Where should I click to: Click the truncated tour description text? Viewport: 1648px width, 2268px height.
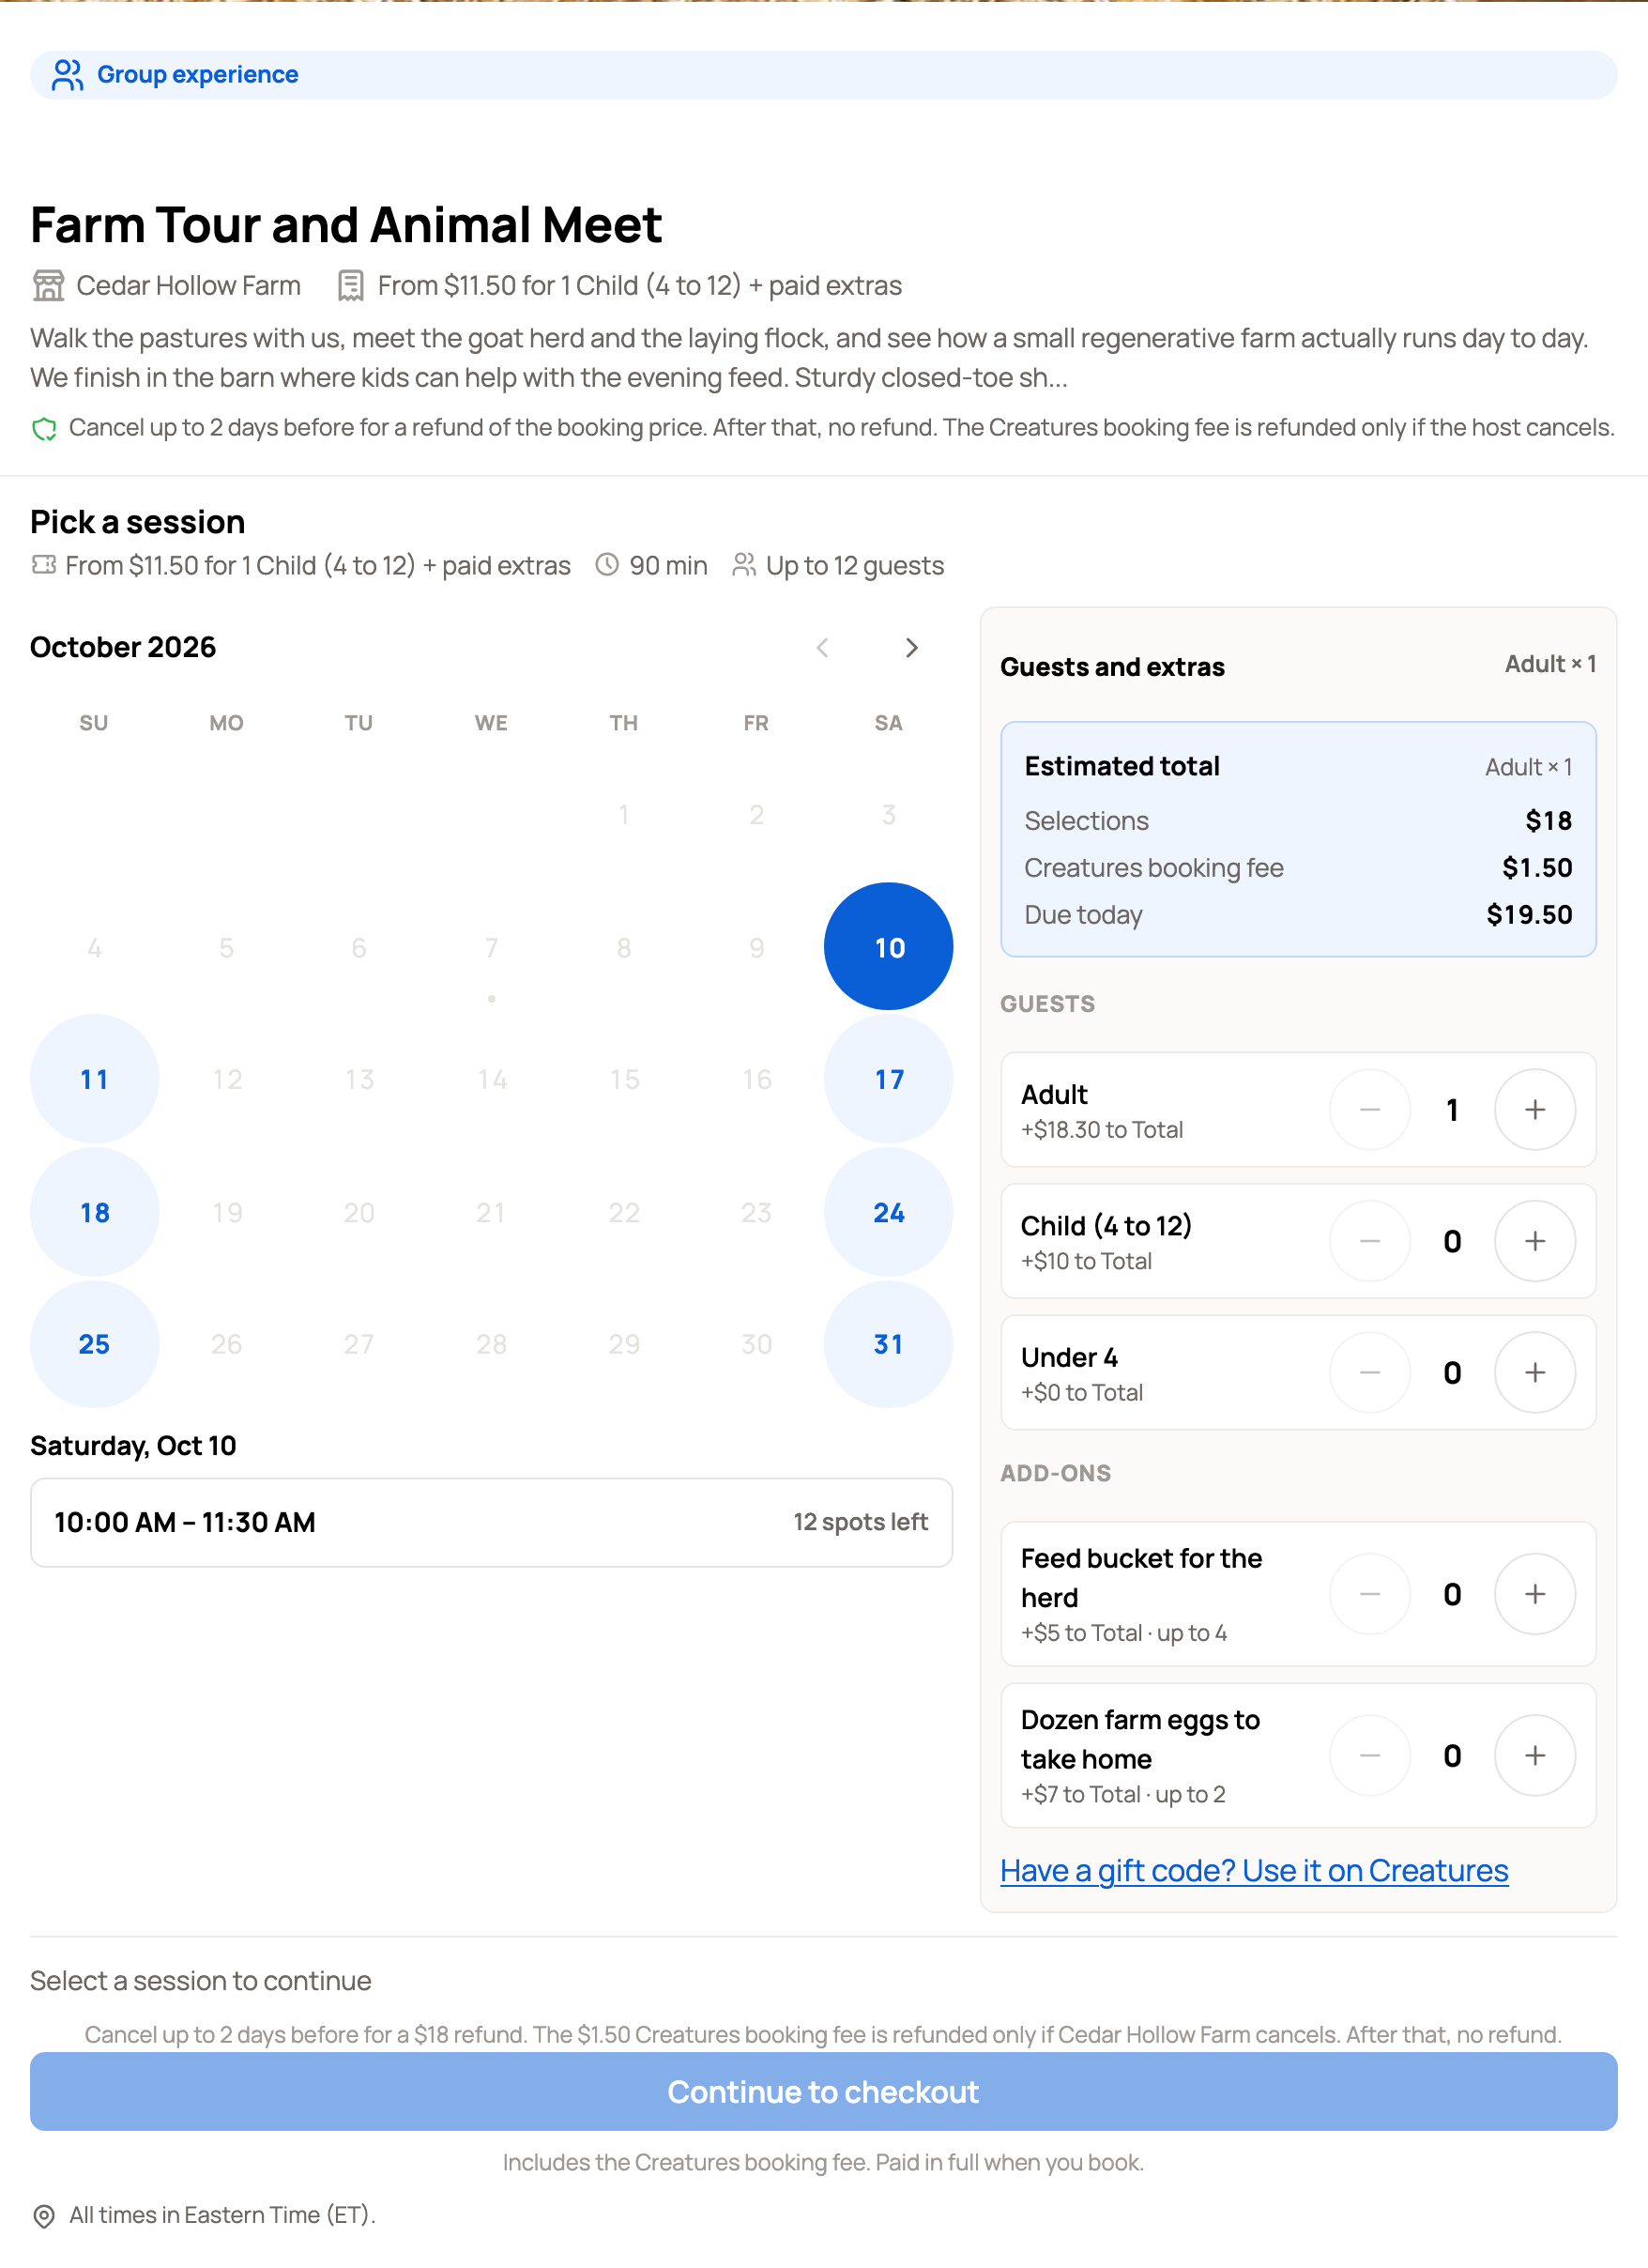coord(809,358)
